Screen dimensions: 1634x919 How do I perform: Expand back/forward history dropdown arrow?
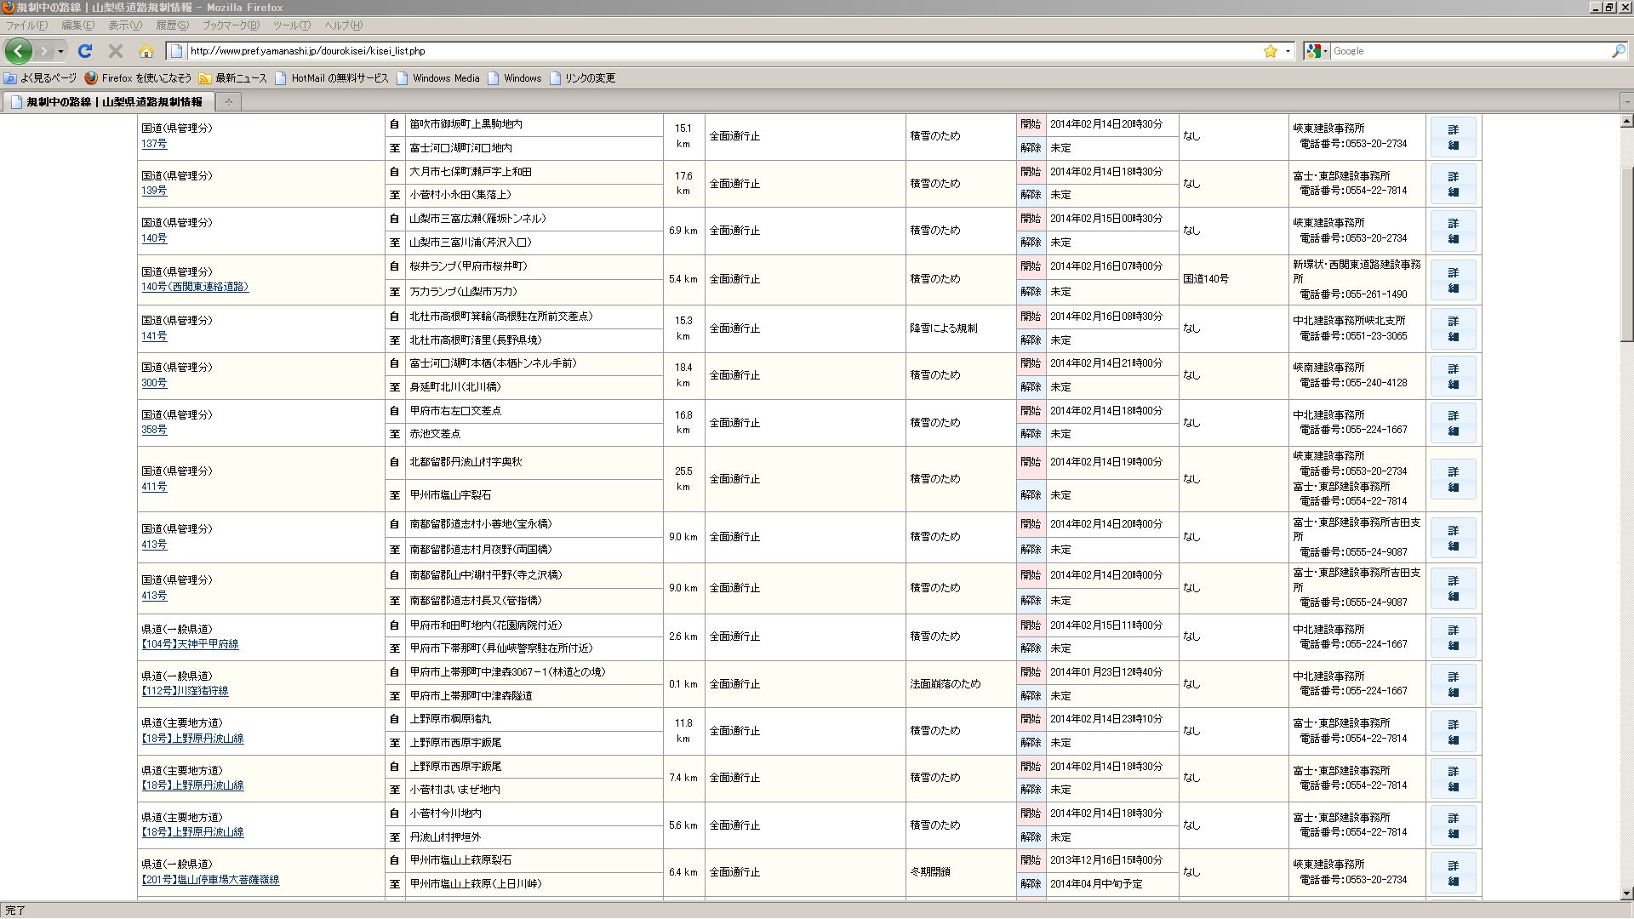[x=61, y=51]
